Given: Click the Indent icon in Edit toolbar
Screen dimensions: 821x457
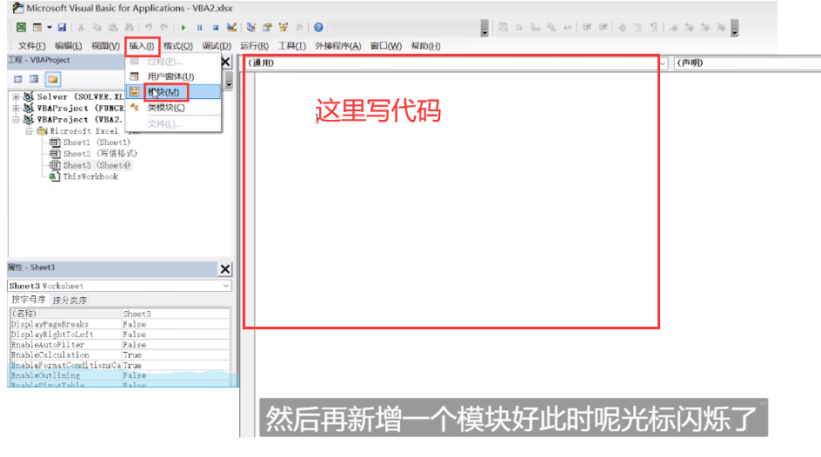Looking at the screenshot, I should (587, 27).
